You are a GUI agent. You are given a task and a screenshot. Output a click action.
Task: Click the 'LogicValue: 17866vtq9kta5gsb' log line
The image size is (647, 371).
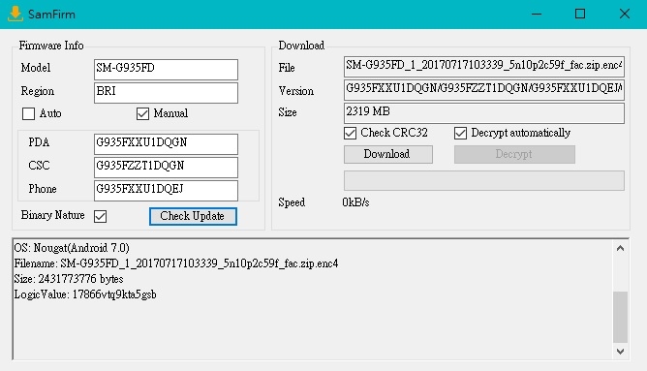point(85,294)
